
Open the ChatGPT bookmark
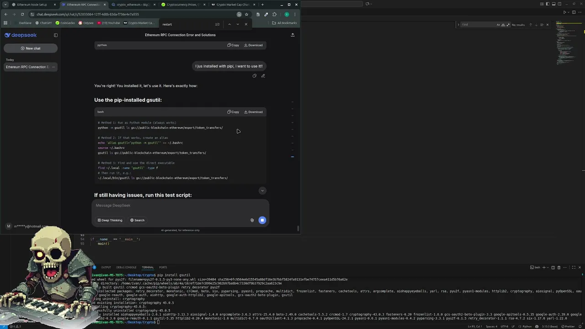click(43, 23)
